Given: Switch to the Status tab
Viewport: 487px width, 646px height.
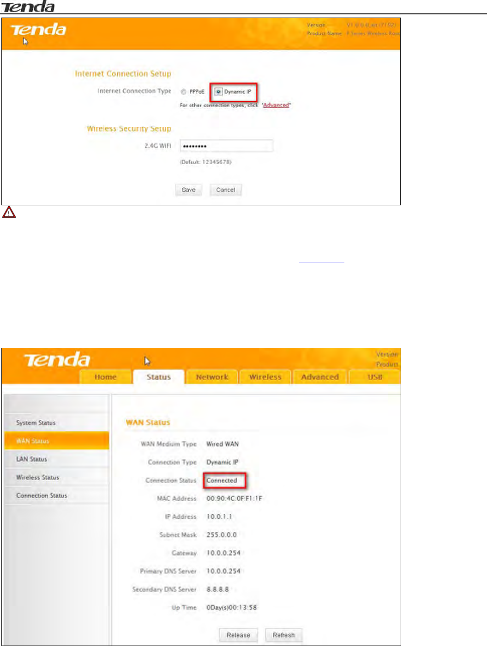Looking at the screenshot, I should pyautogui.click(x=158, y=377).
